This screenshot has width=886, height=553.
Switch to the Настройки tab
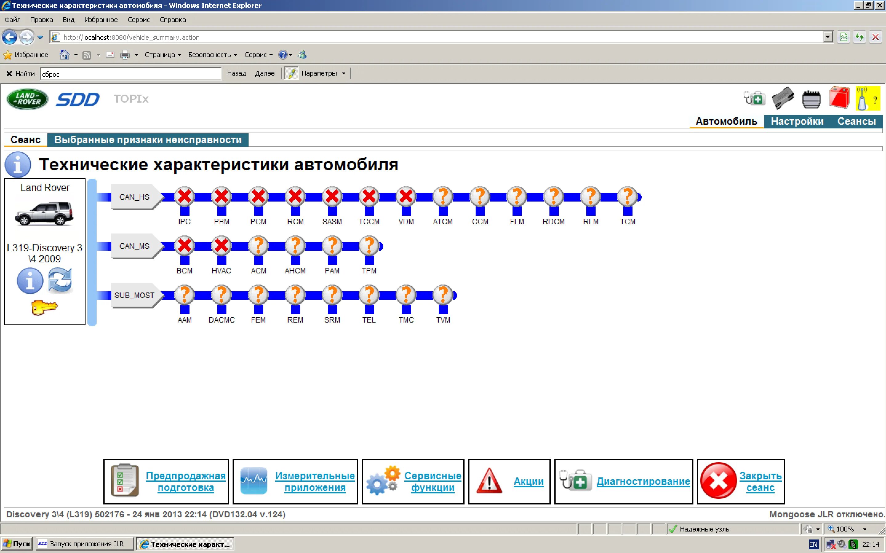tap(797, 121)
